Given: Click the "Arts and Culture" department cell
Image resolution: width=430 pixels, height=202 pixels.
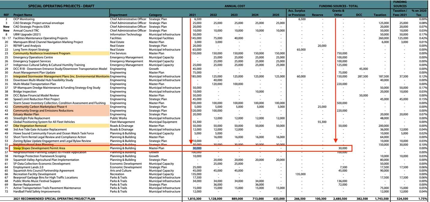Looking at the screenshot, I should tap(120, 171).
